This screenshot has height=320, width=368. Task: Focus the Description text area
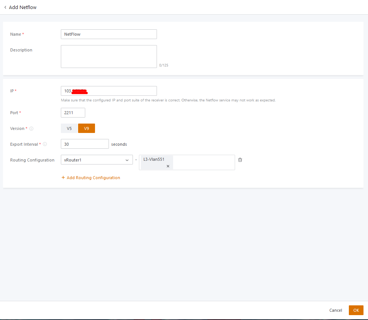pyautogui.click(x=109, y=56)
